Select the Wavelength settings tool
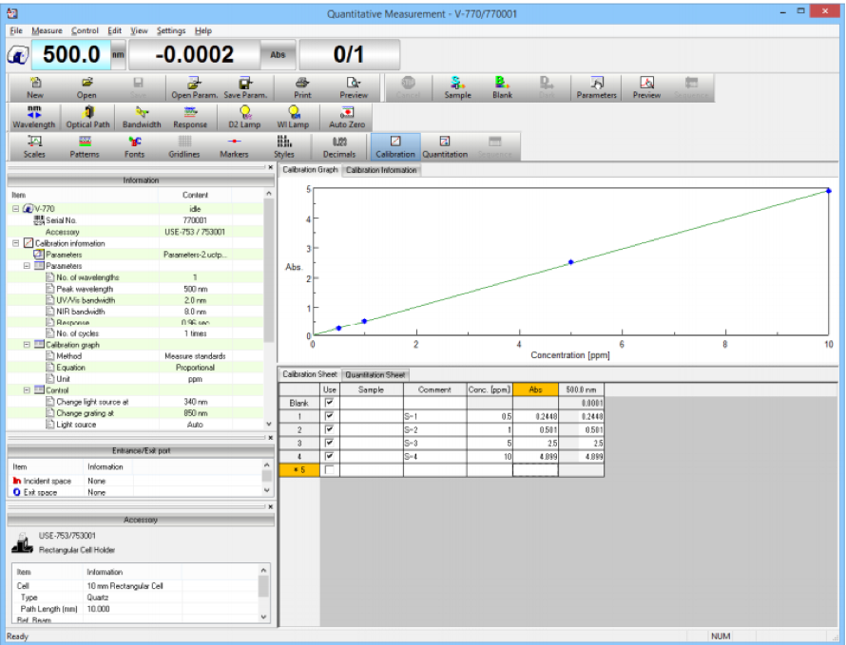Image resolution: width=846 pixels, height=645 pixels. 34,114
